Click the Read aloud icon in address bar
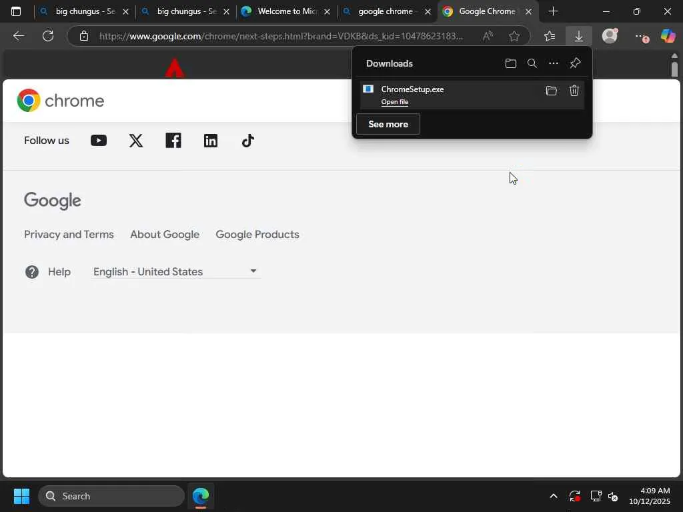Viewport: 683px width, 512px height. click(488, 36)
